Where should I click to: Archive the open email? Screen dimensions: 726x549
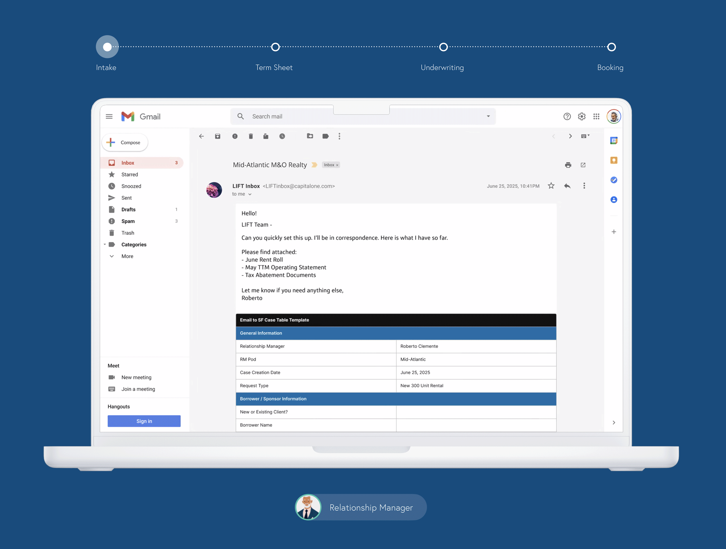pos(218,136)
